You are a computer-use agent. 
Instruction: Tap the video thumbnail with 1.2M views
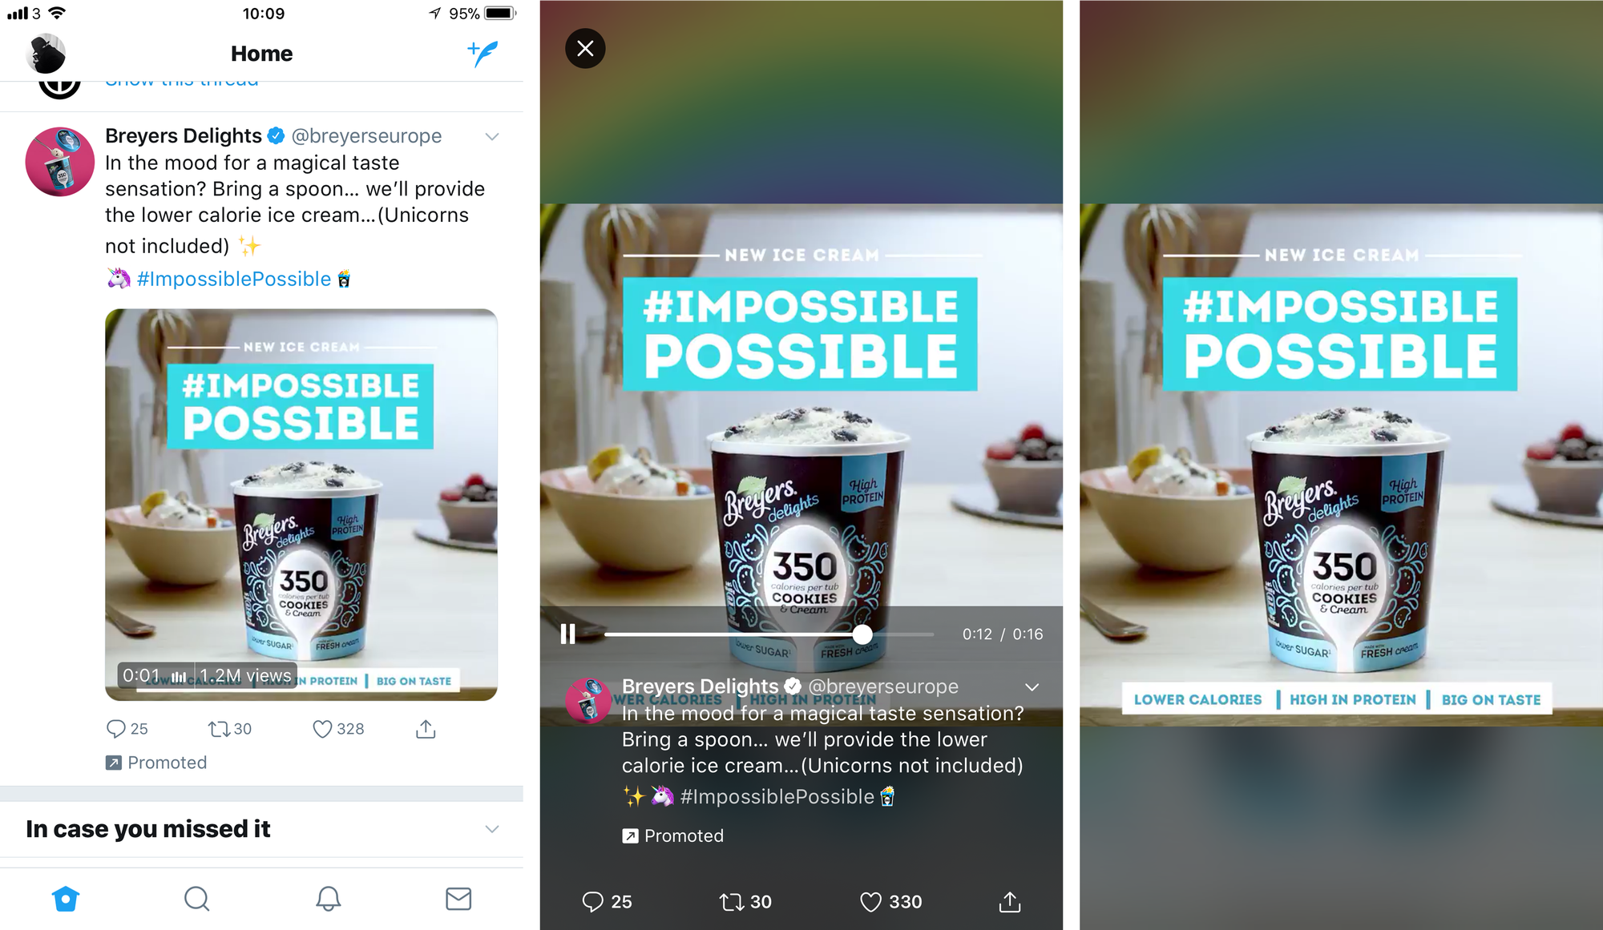click(301, 505)
